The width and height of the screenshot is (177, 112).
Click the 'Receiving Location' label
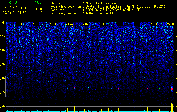66,6
